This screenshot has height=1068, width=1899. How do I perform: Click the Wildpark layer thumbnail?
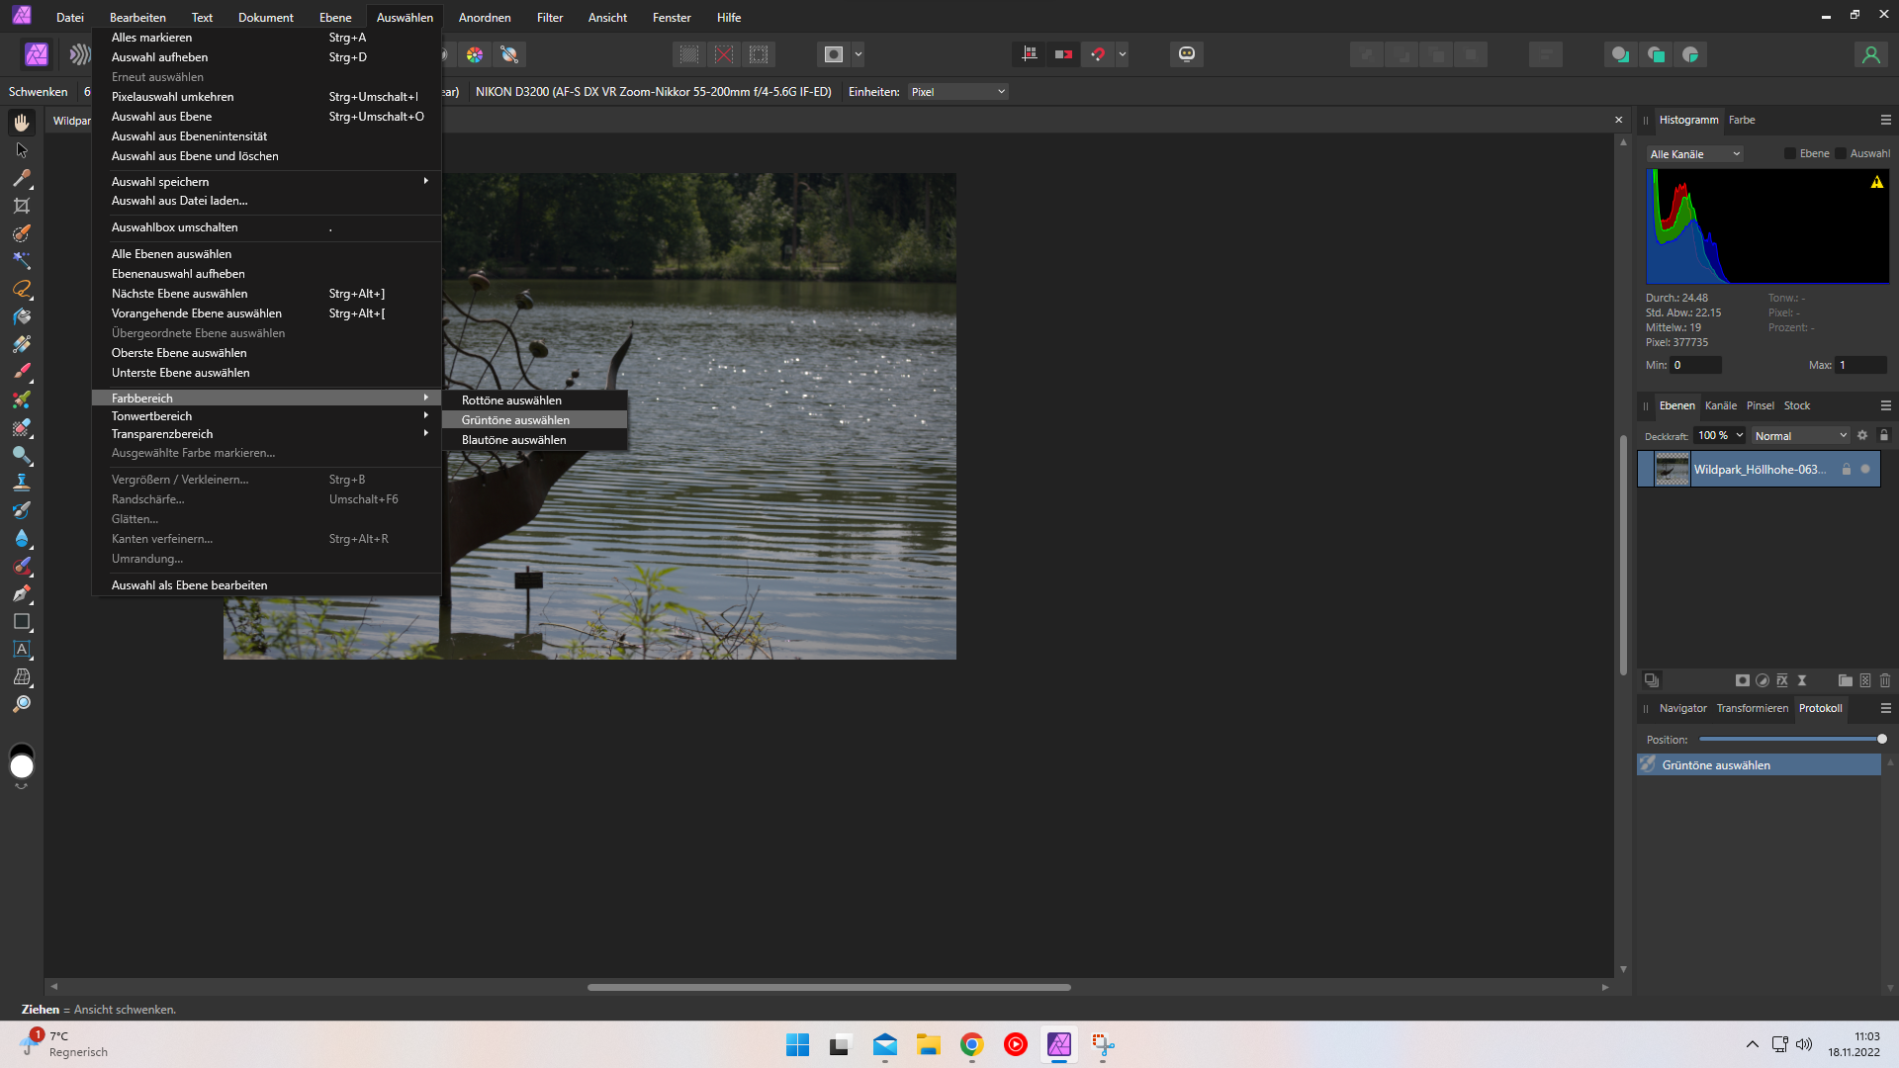(1673, 469)
